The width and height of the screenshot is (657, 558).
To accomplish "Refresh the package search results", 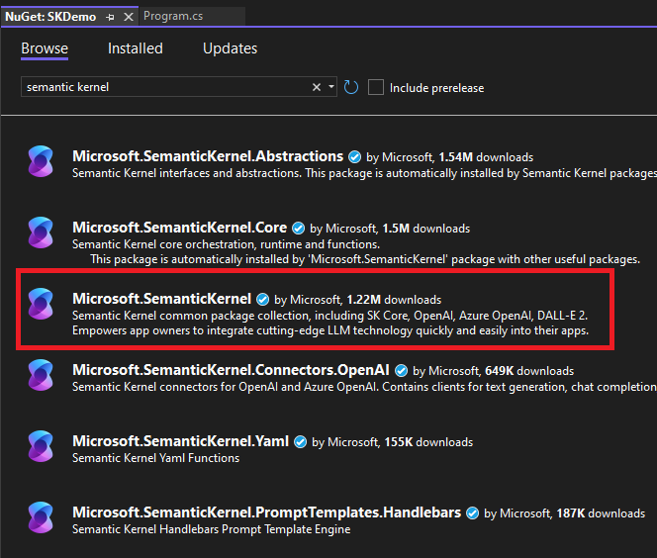I will (x=350, y=87).
